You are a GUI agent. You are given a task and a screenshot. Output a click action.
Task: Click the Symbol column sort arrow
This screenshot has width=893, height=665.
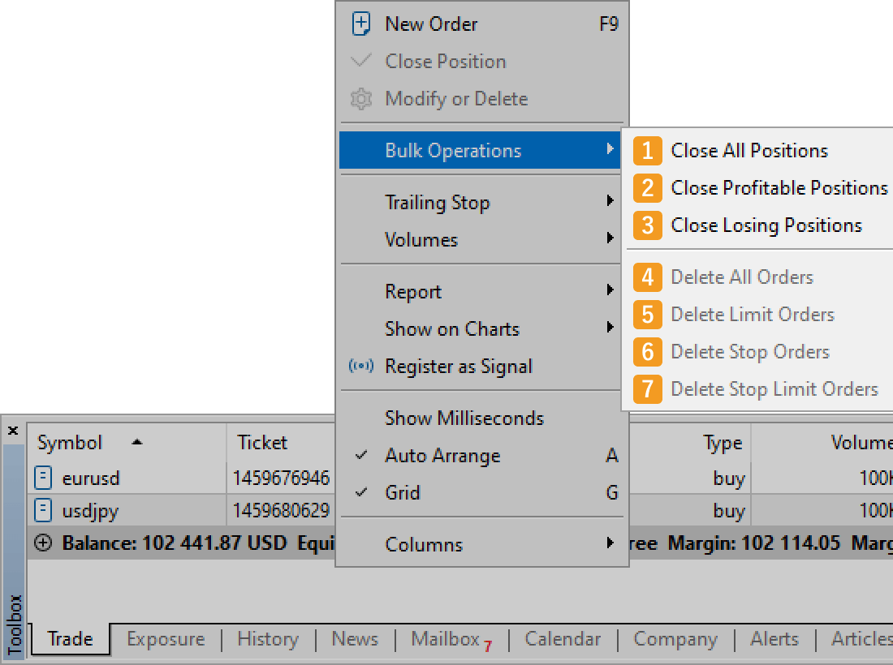coord(136,442)
